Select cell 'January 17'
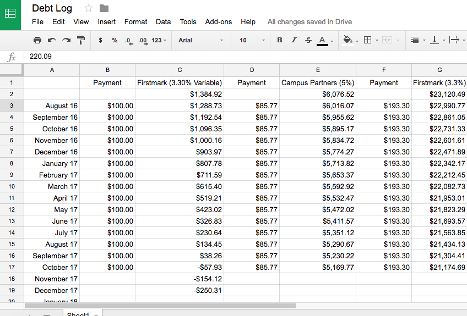Screen dimensions: 467x316 point(52,164)
